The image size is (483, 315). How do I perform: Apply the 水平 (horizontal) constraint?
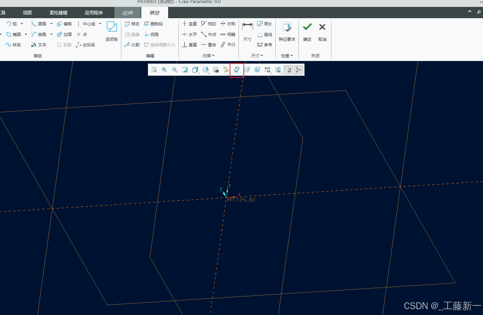tap(189, 34)
